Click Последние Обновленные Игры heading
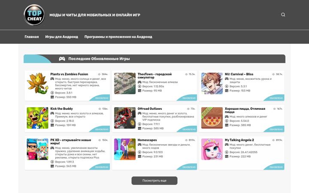The height and width of the screenshot is (193, 309). pos(99,59)
